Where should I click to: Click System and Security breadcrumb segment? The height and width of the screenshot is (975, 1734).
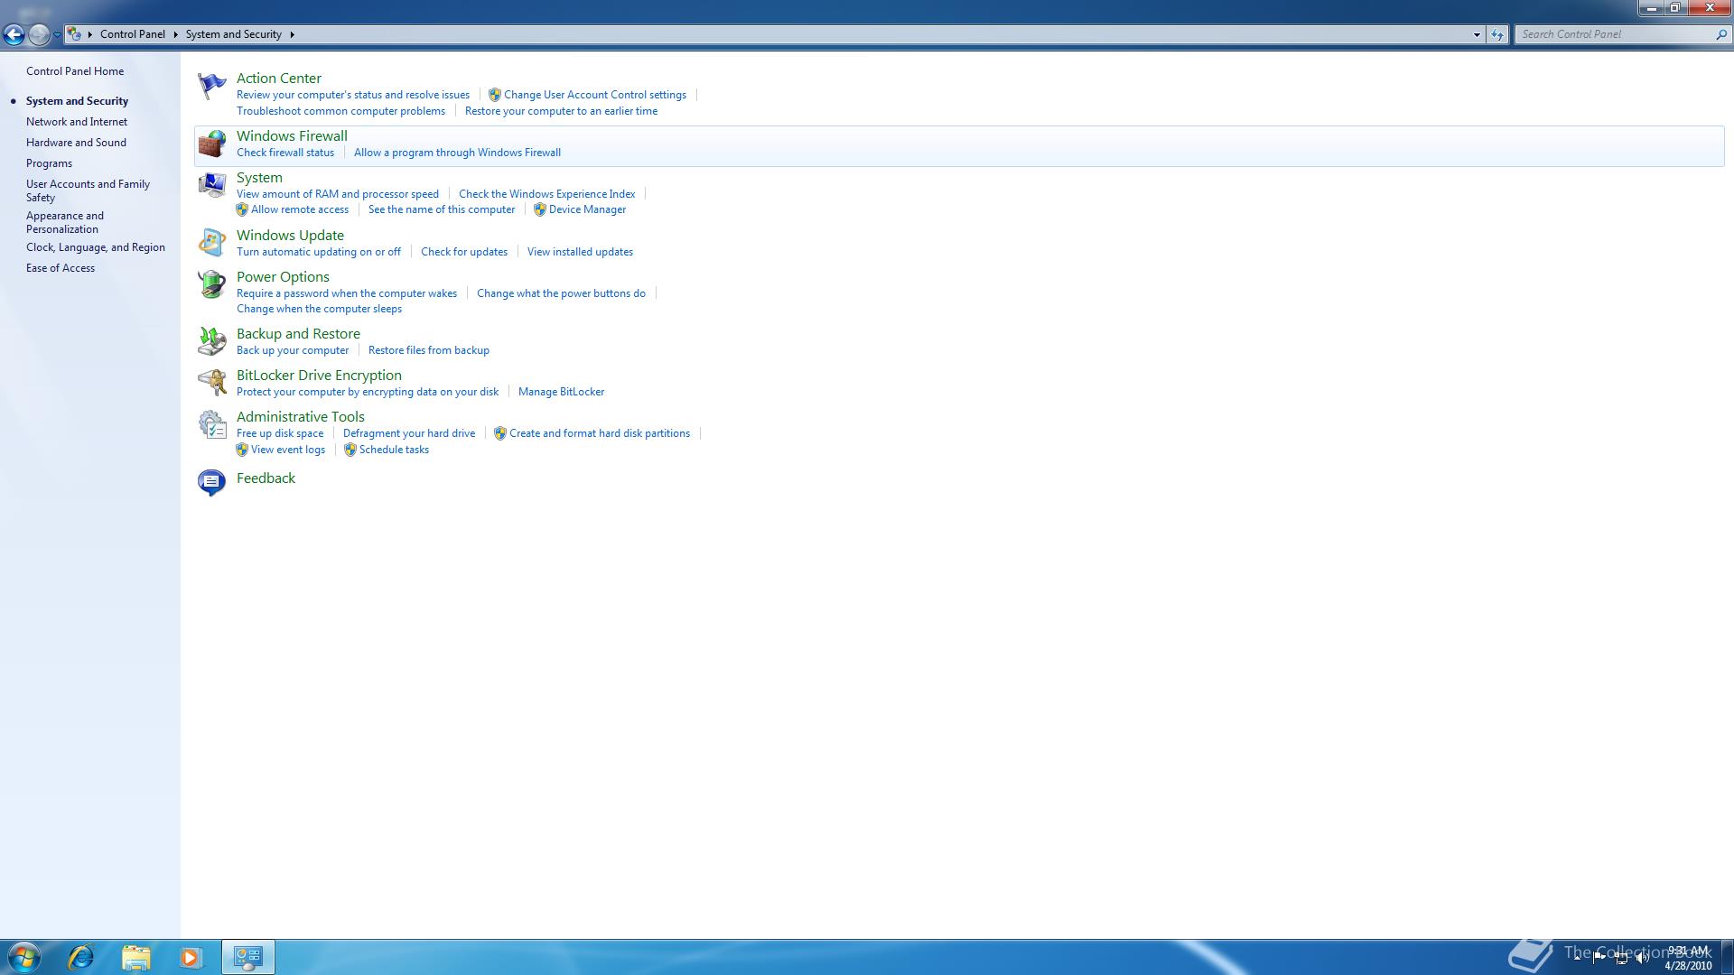coord(234,34)
